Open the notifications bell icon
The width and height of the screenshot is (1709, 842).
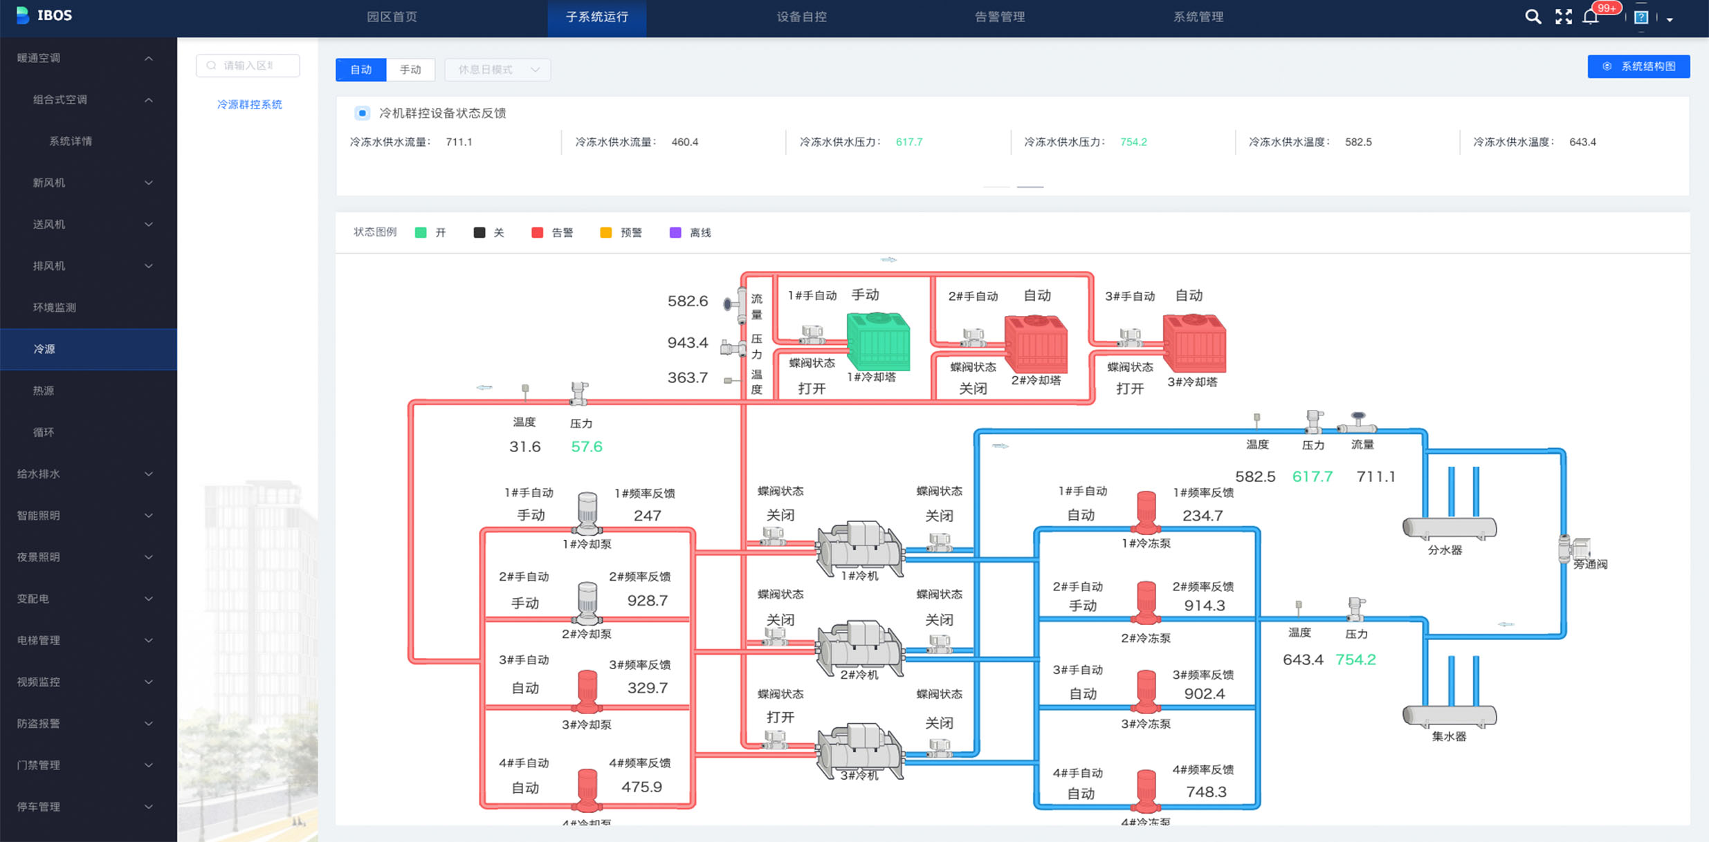[1591, 17]
